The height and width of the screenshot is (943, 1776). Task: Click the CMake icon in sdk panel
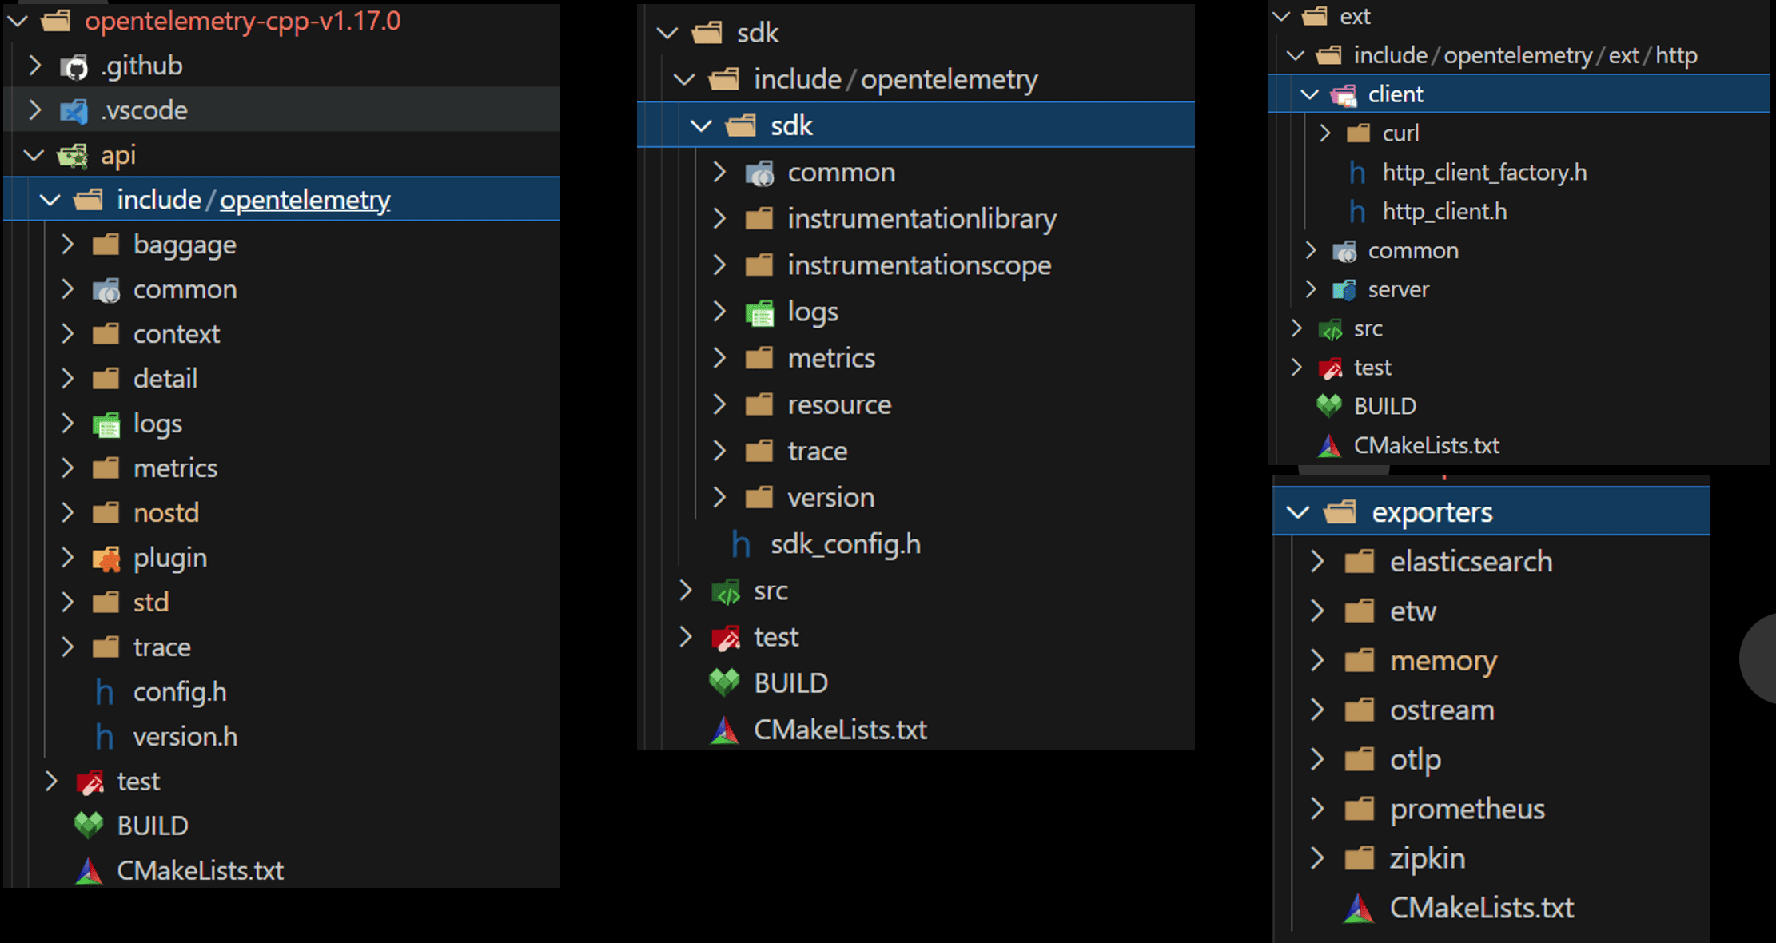click(x=725, y=730)
